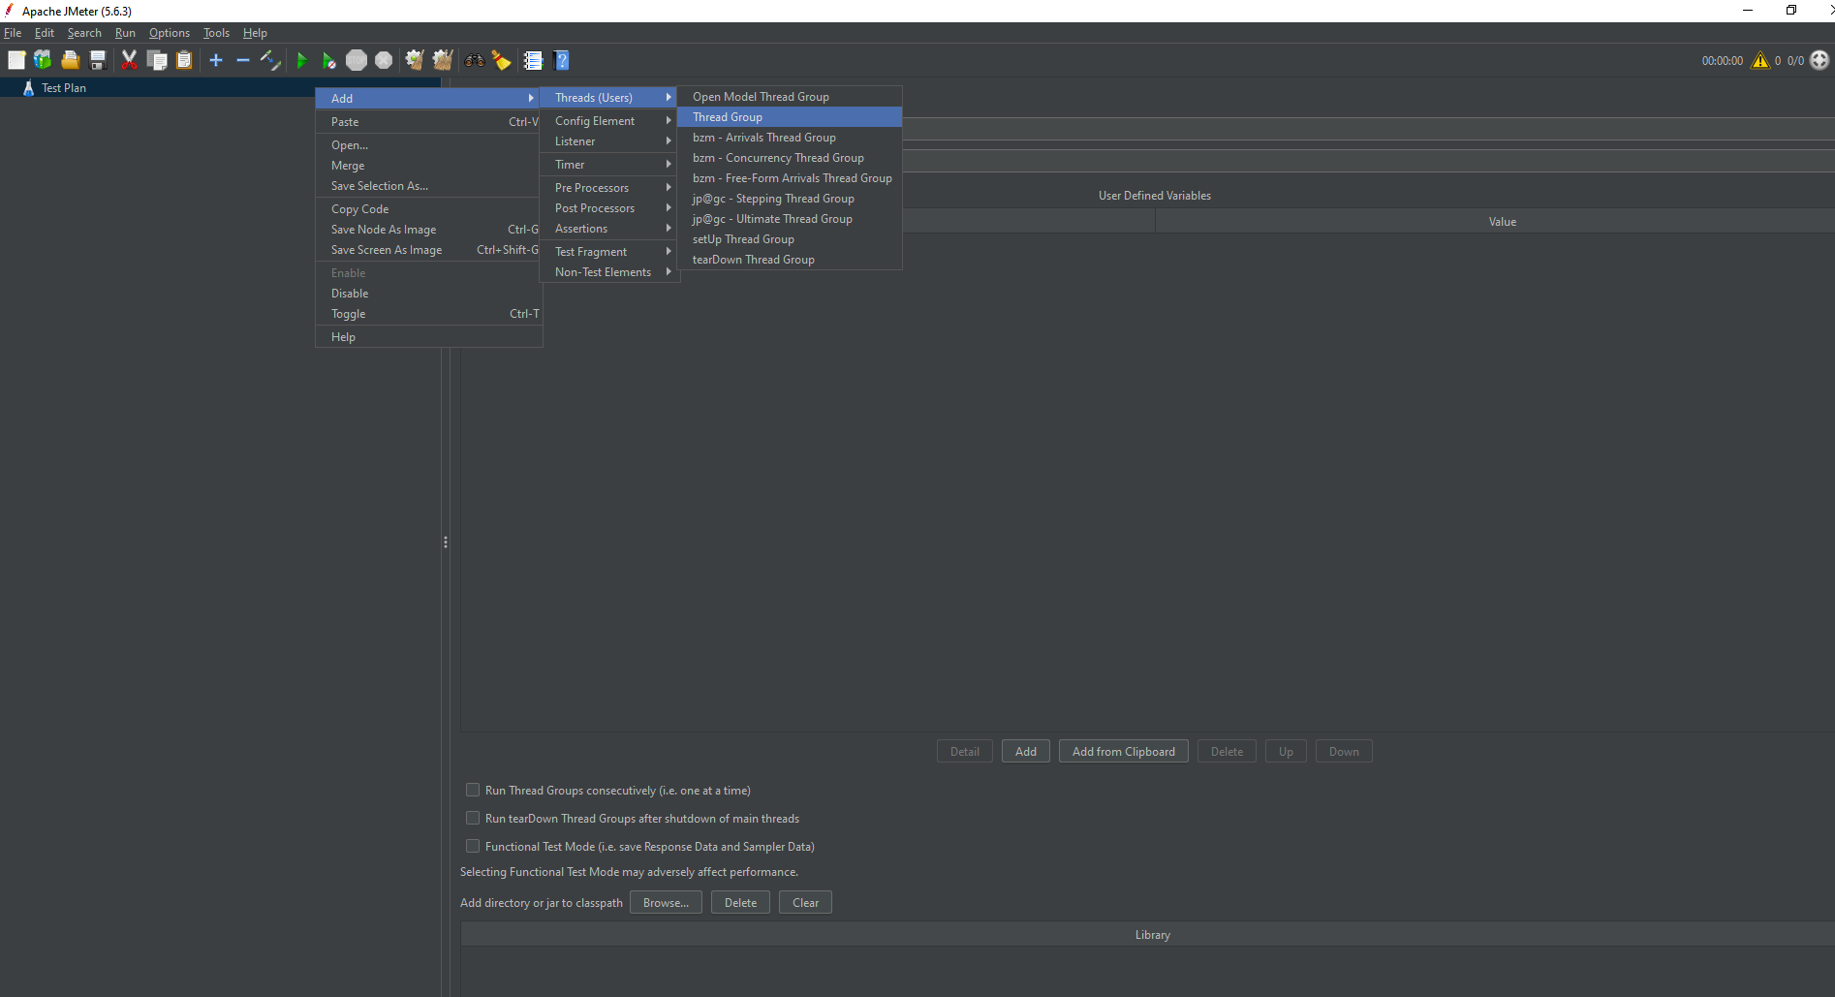1835x997 pixels.
Task: Click Save Selection As... menu entry
Action: tap(428, 185)
